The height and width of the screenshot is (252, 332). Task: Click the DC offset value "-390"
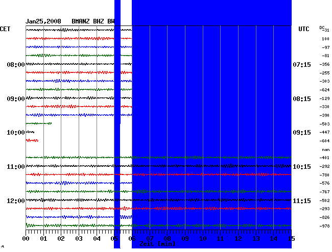[324, 115]
